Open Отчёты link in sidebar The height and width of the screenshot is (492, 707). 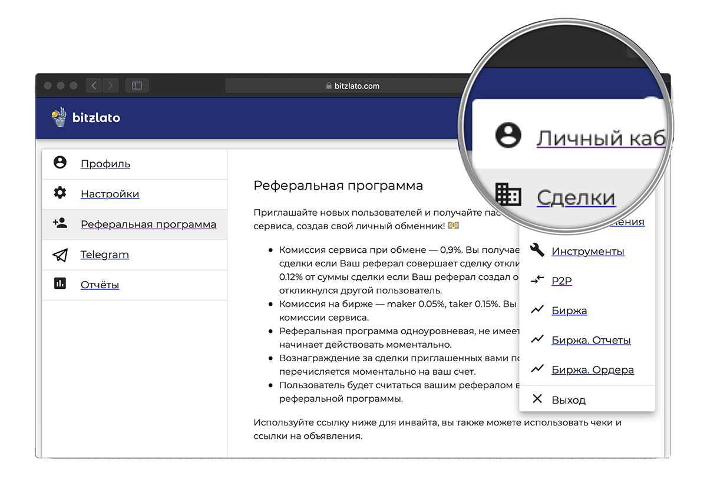pos(100,285)
